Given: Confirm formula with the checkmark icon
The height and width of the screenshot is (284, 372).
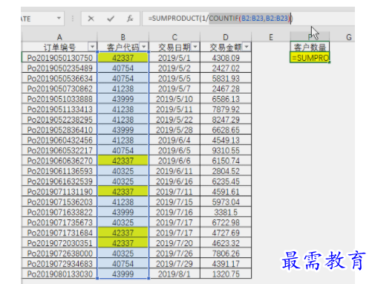Looking at the screenshot, I should pyautogui.click(x=111, y=19).
